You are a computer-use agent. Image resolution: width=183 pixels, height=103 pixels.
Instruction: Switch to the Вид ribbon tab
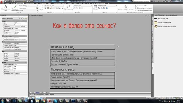[x=37, y=3]
